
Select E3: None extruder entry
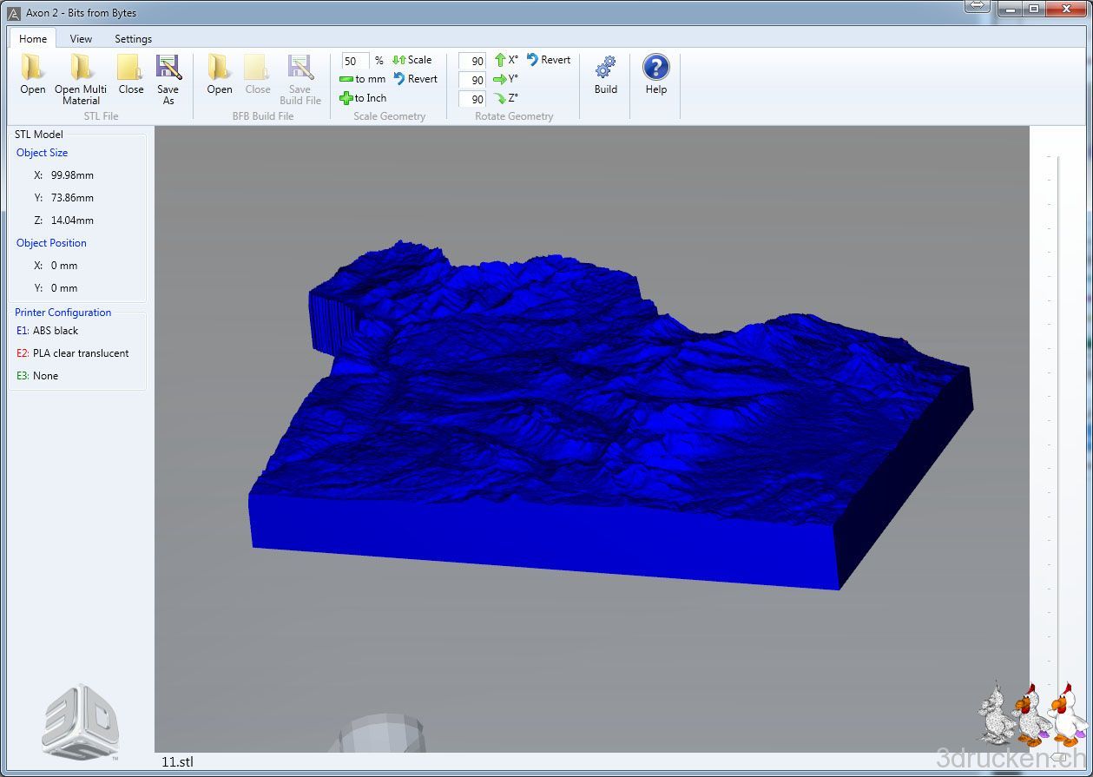pyautogui.click(x=37, y=376)
